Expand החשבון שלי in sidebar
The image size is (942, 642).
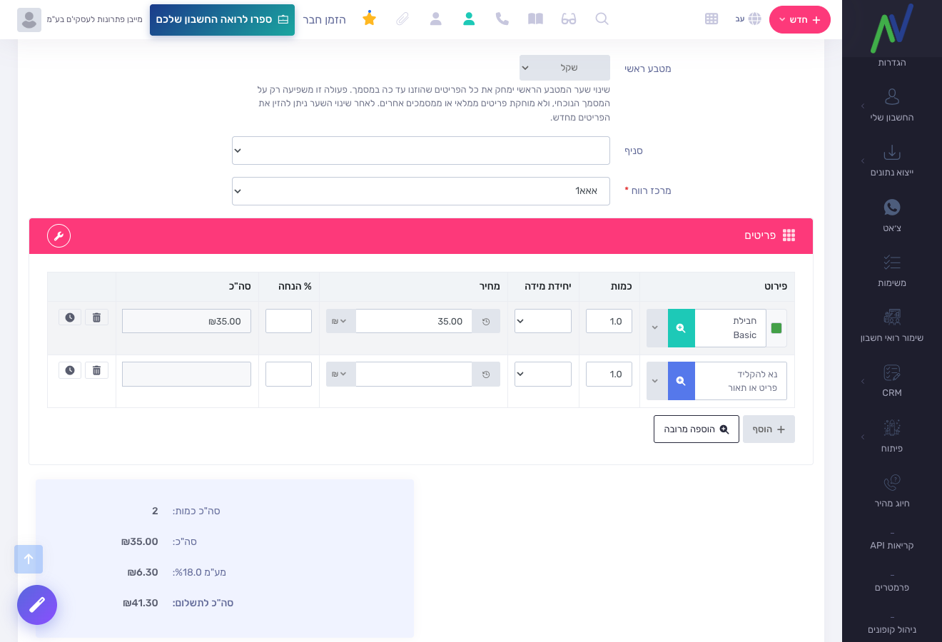point(892,106)
